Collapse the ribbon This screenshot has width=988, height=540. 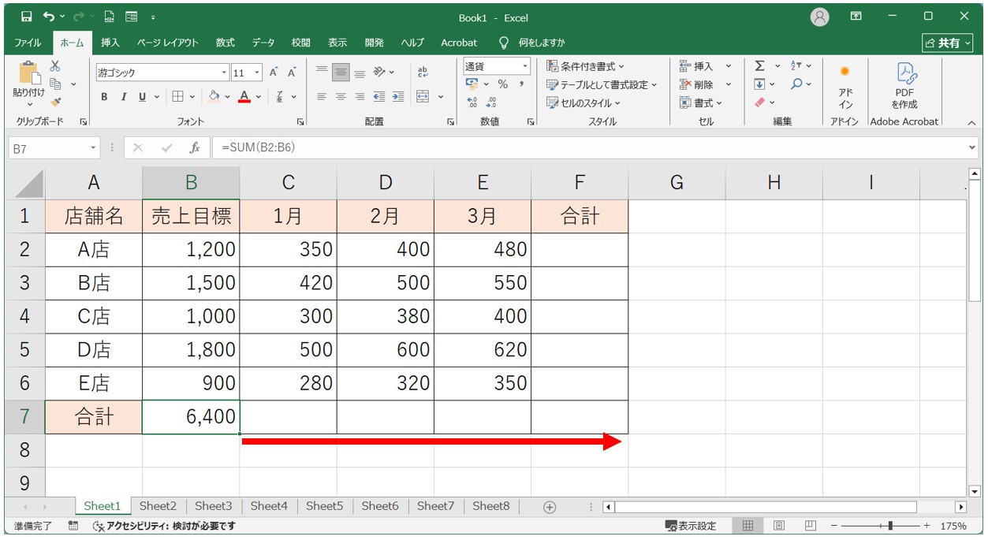[971, 122]
